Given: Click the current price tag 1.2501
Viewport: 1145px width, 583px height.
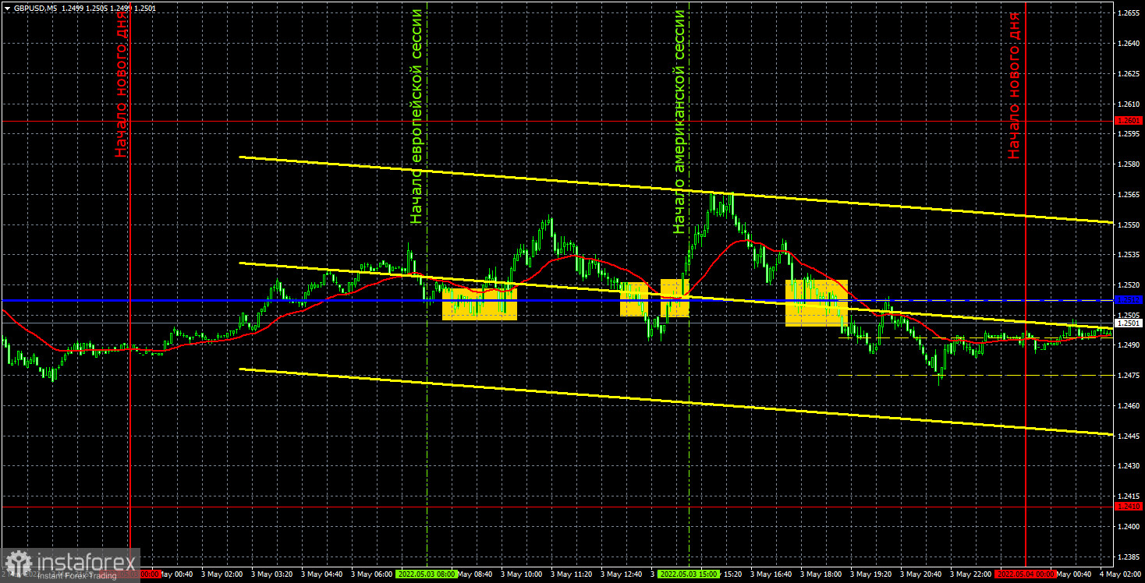Looking at the screenshot, I should tap(1129, 323).
